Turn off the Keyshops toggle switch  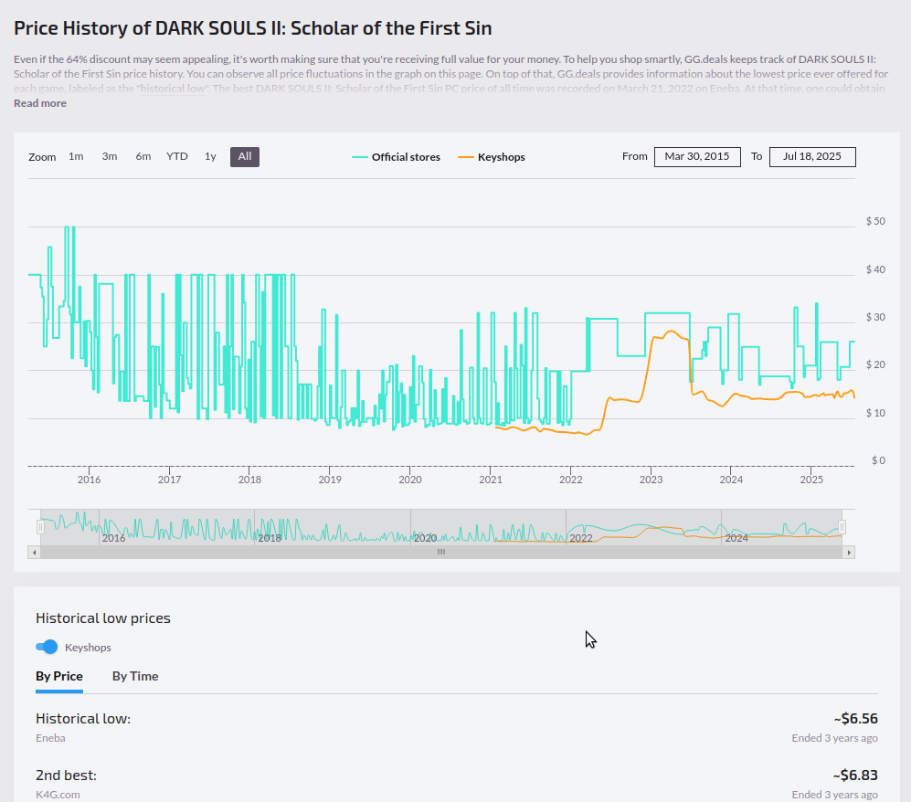(x=47, y=647)
